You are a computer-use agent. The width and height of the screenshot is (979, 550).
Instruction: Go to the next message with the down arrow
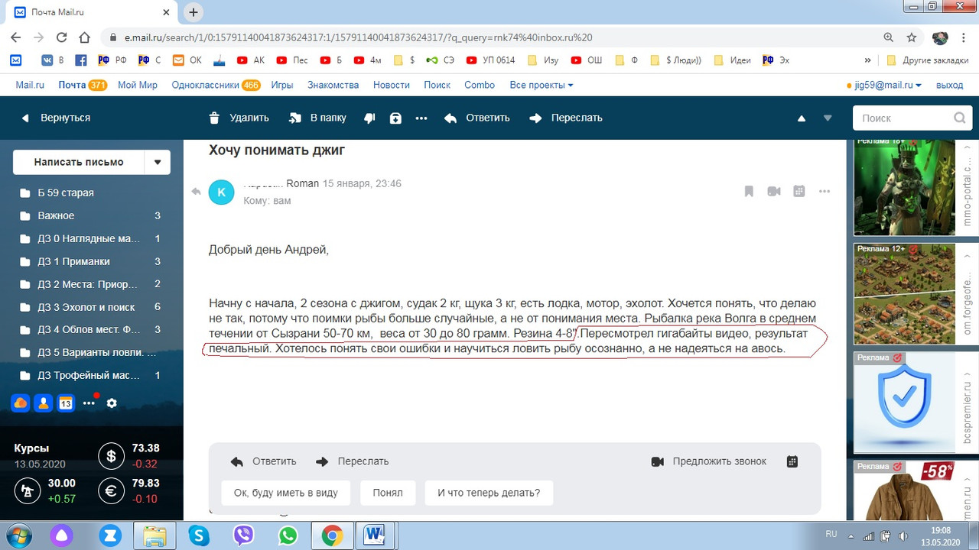point(828,118)
